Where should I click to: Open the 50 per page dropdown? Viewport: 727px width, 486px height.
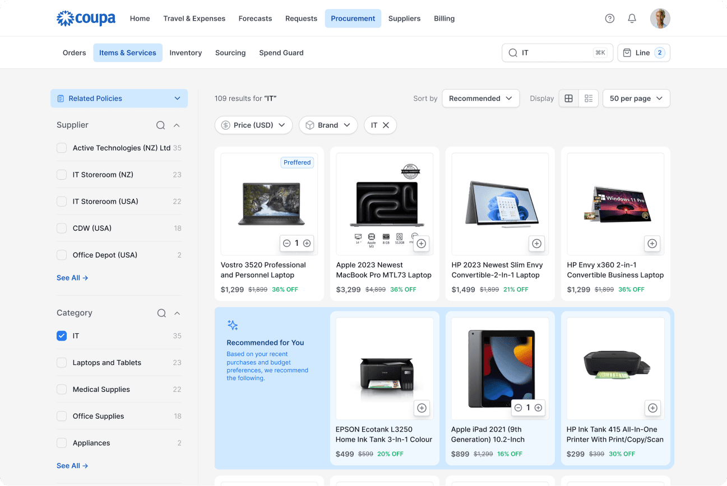636,99
